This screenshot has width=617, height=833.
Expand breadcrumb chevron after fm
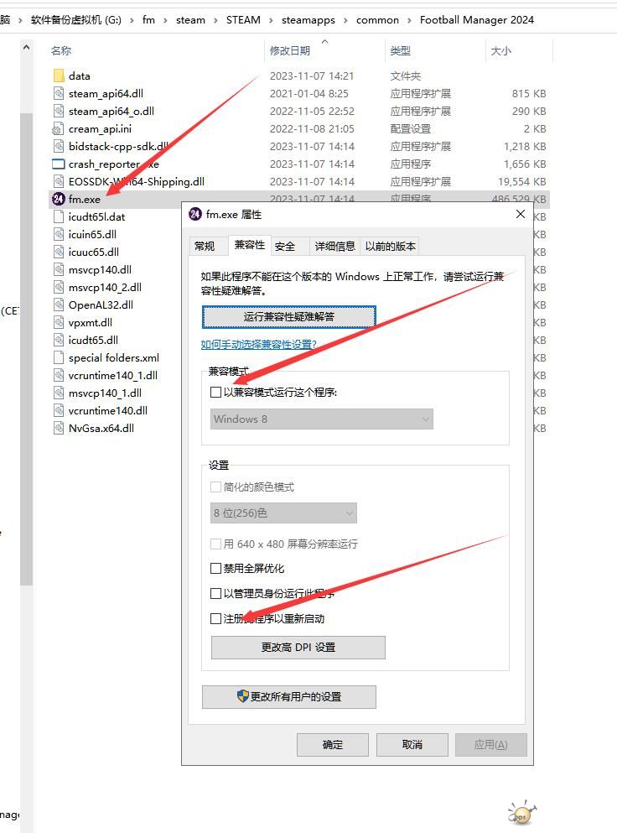pos(165,20)
